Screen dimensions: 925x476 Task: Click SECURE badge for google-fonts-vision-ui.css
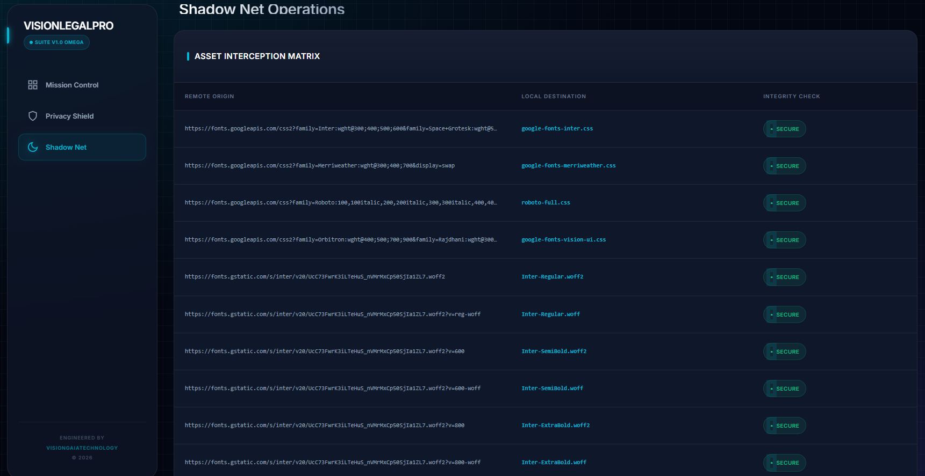pos(785,240)
